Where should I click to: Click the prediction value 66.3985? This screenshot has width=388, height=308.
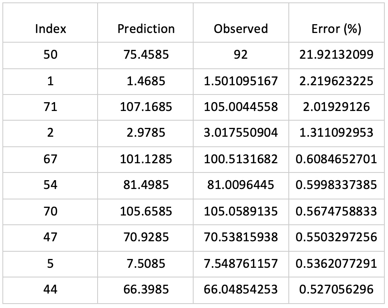pos(146,289)
